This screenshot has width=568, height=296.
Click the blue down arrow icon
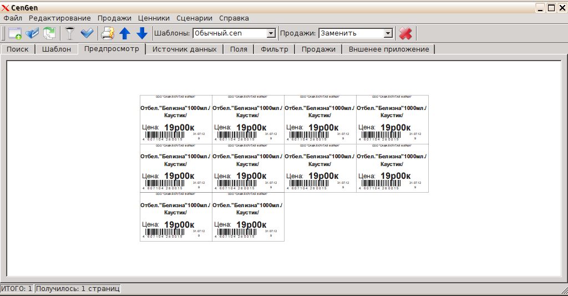tap(142, 33)
